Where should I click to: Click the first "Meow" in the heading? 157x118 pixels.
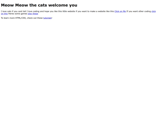(x=7, y=5)
